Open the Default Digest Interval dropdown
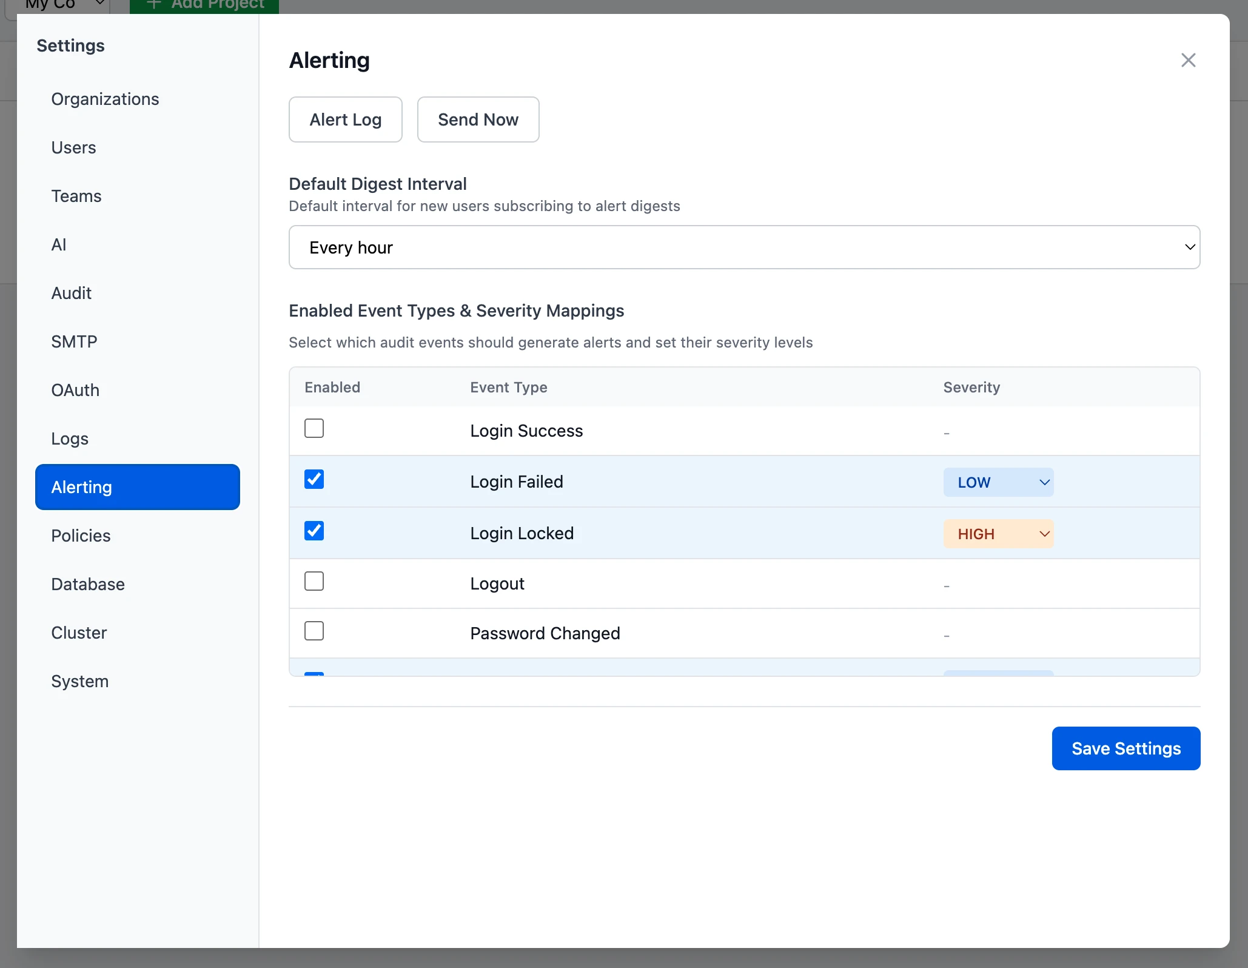The height and width of the screenshot is (968, 1248). coord(744,247)
